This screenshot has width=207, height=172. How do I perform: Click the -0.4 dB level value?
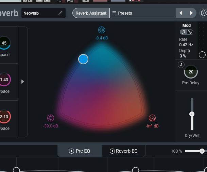click(102, 38)
